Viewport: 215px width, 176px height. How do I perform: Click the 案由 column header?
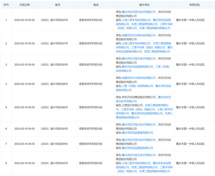coord(96,5)
